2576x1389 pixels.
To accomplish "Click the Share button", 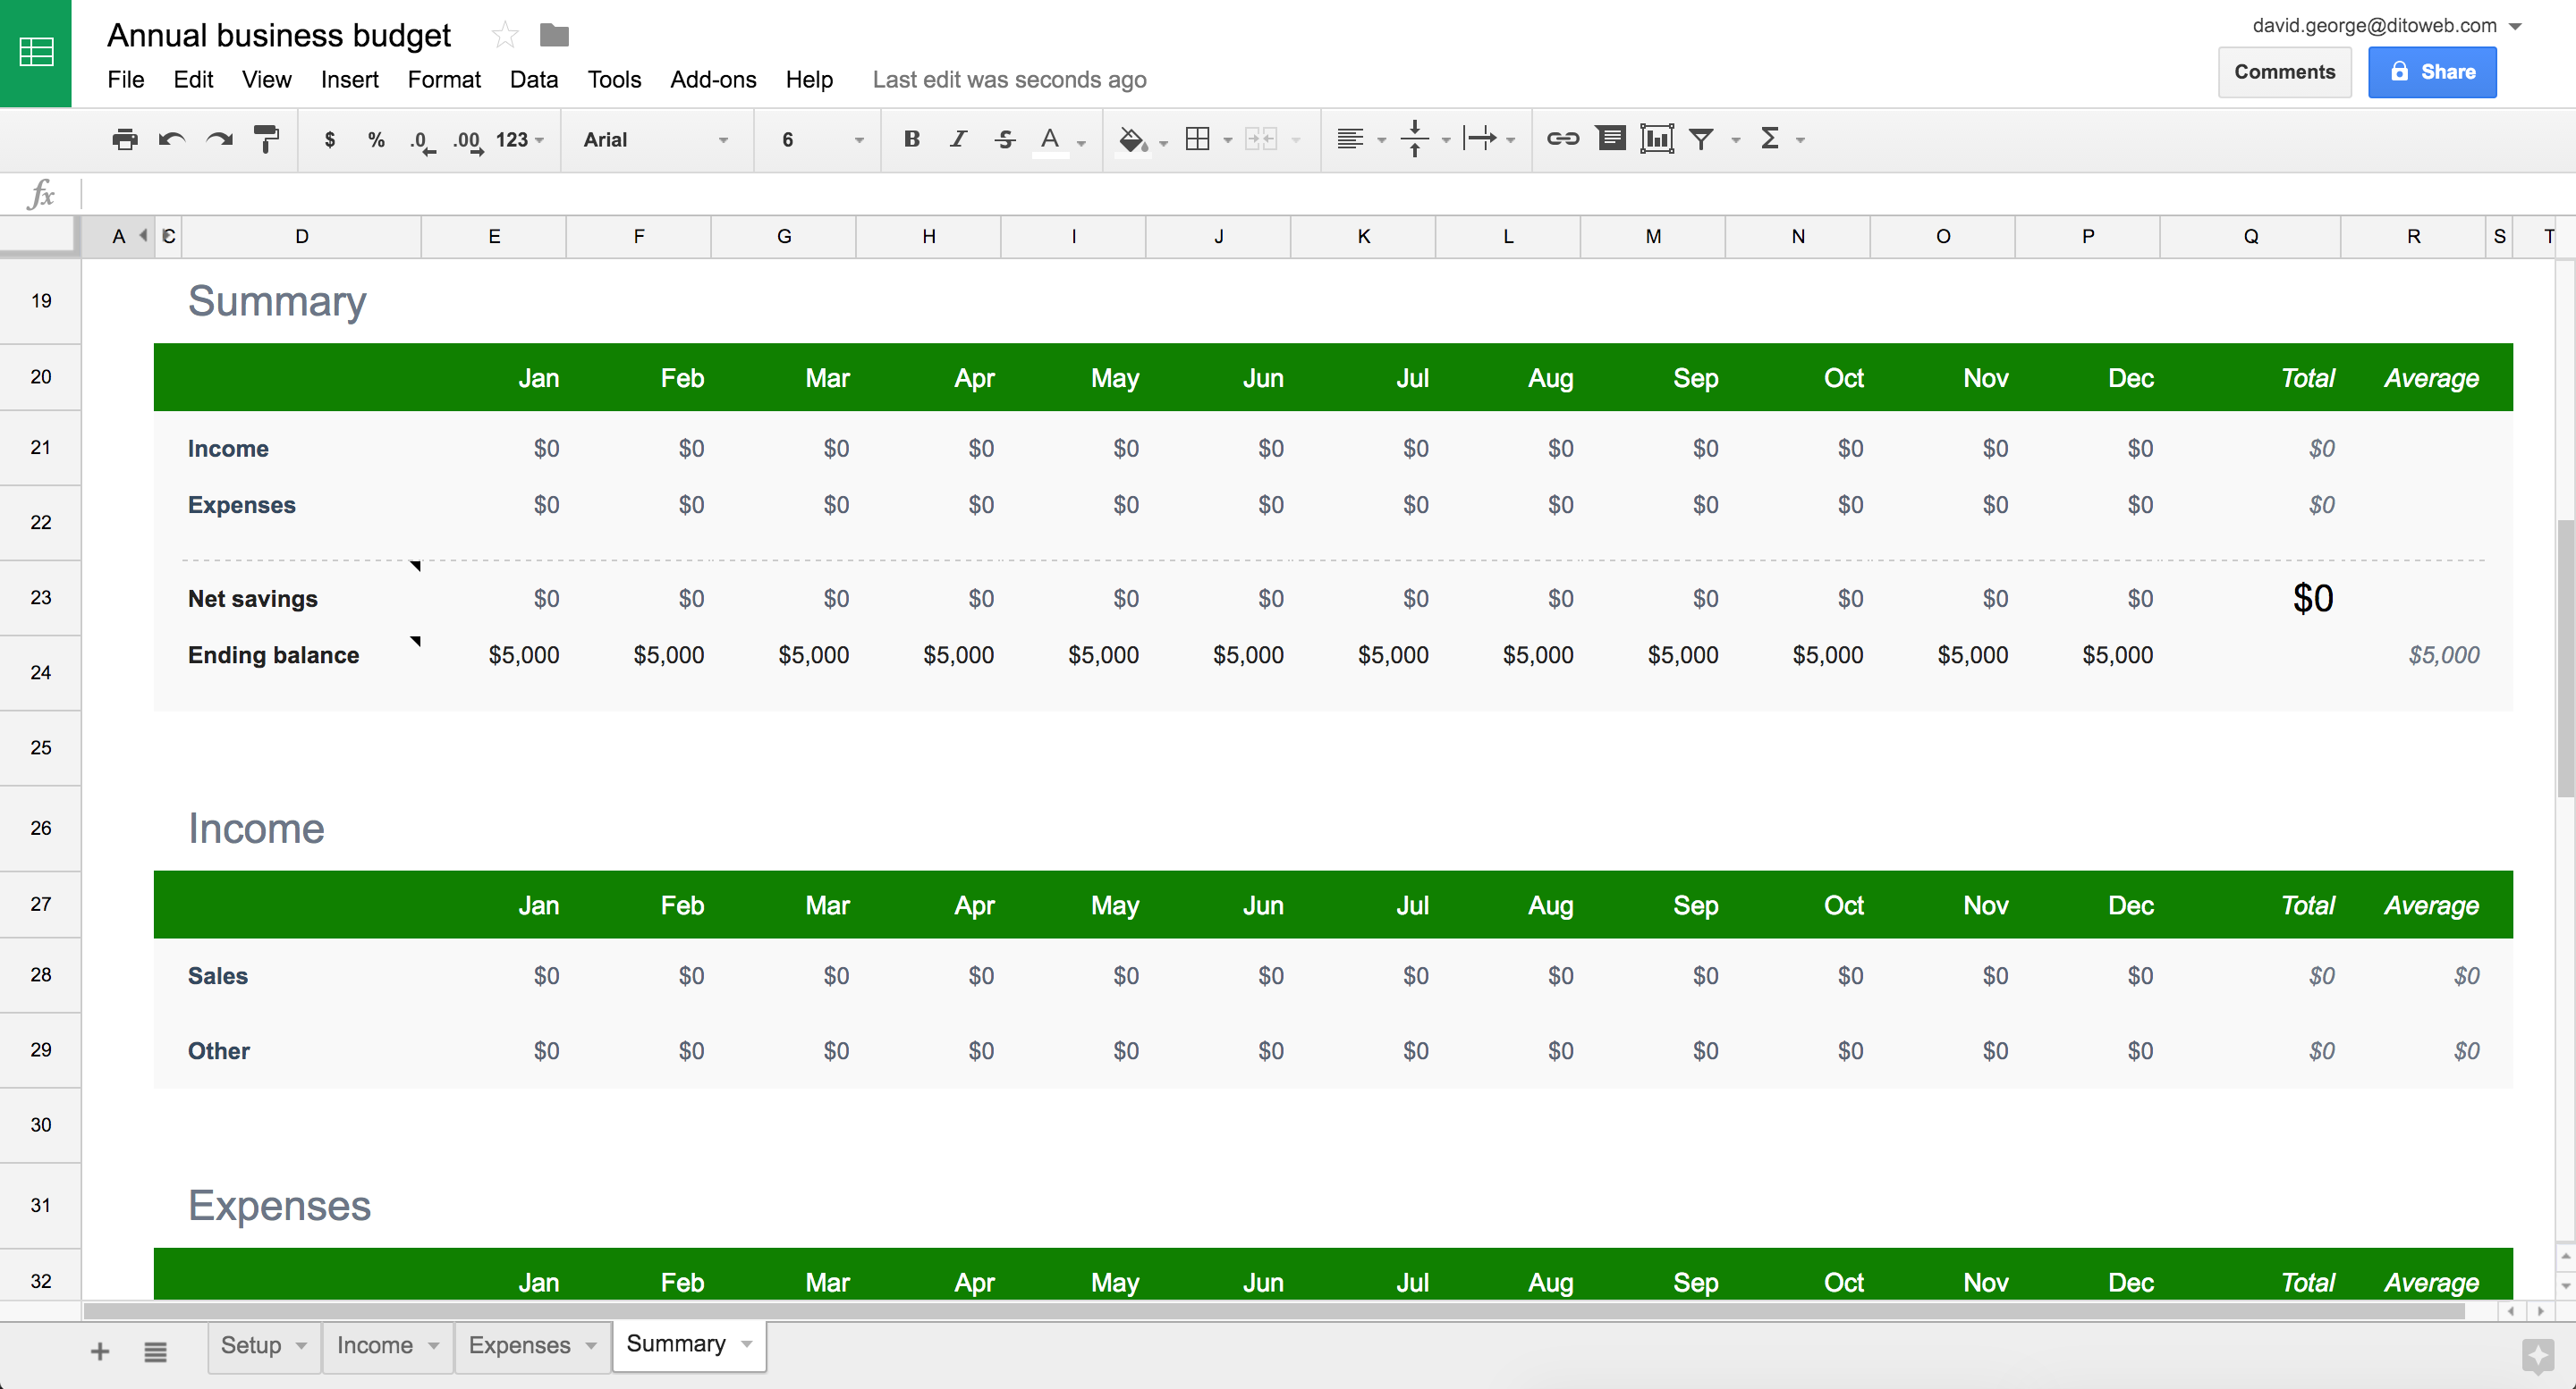I will (x=2436, y=70).
